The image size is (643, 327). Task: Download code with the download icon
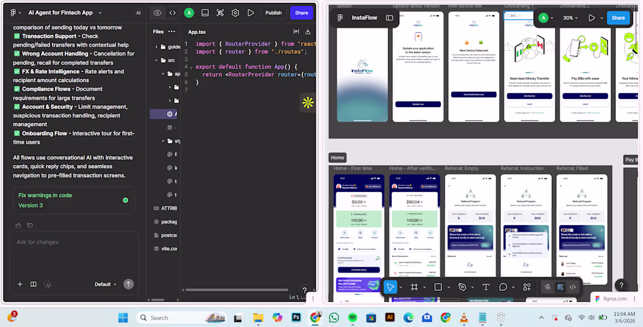pos(308,32)
